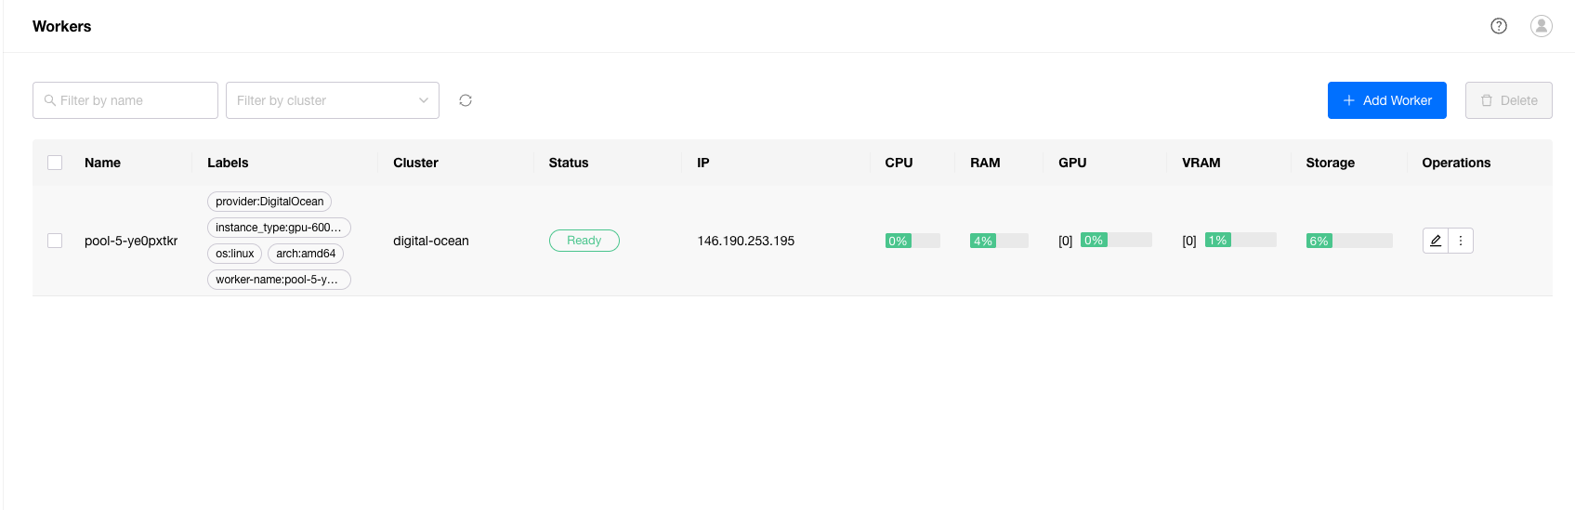
Task: Click the refresh workers list icon
Action: point(466,100)
